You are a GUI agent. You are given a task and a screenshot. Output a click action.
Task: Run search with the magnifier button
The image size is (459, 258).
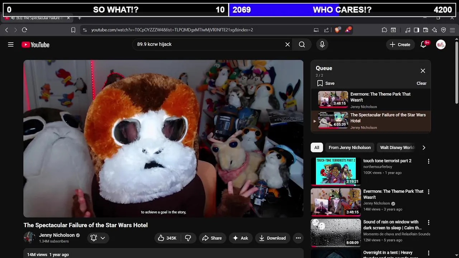[302, 44]
